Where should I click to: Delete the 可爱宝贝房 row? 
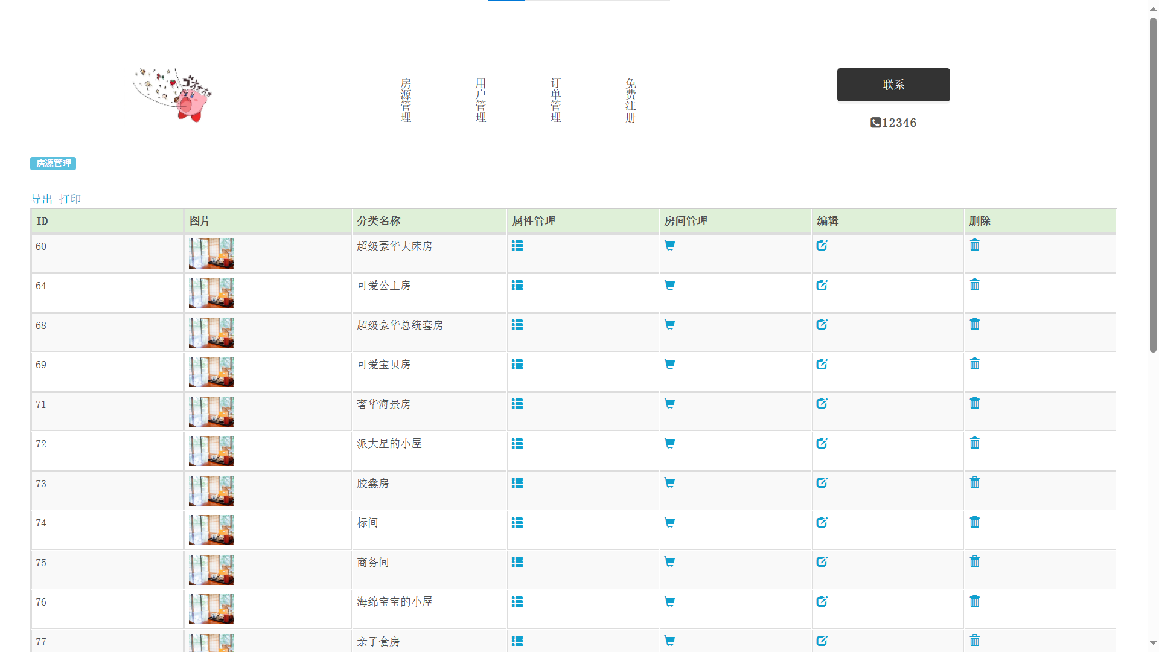[975, 363]
